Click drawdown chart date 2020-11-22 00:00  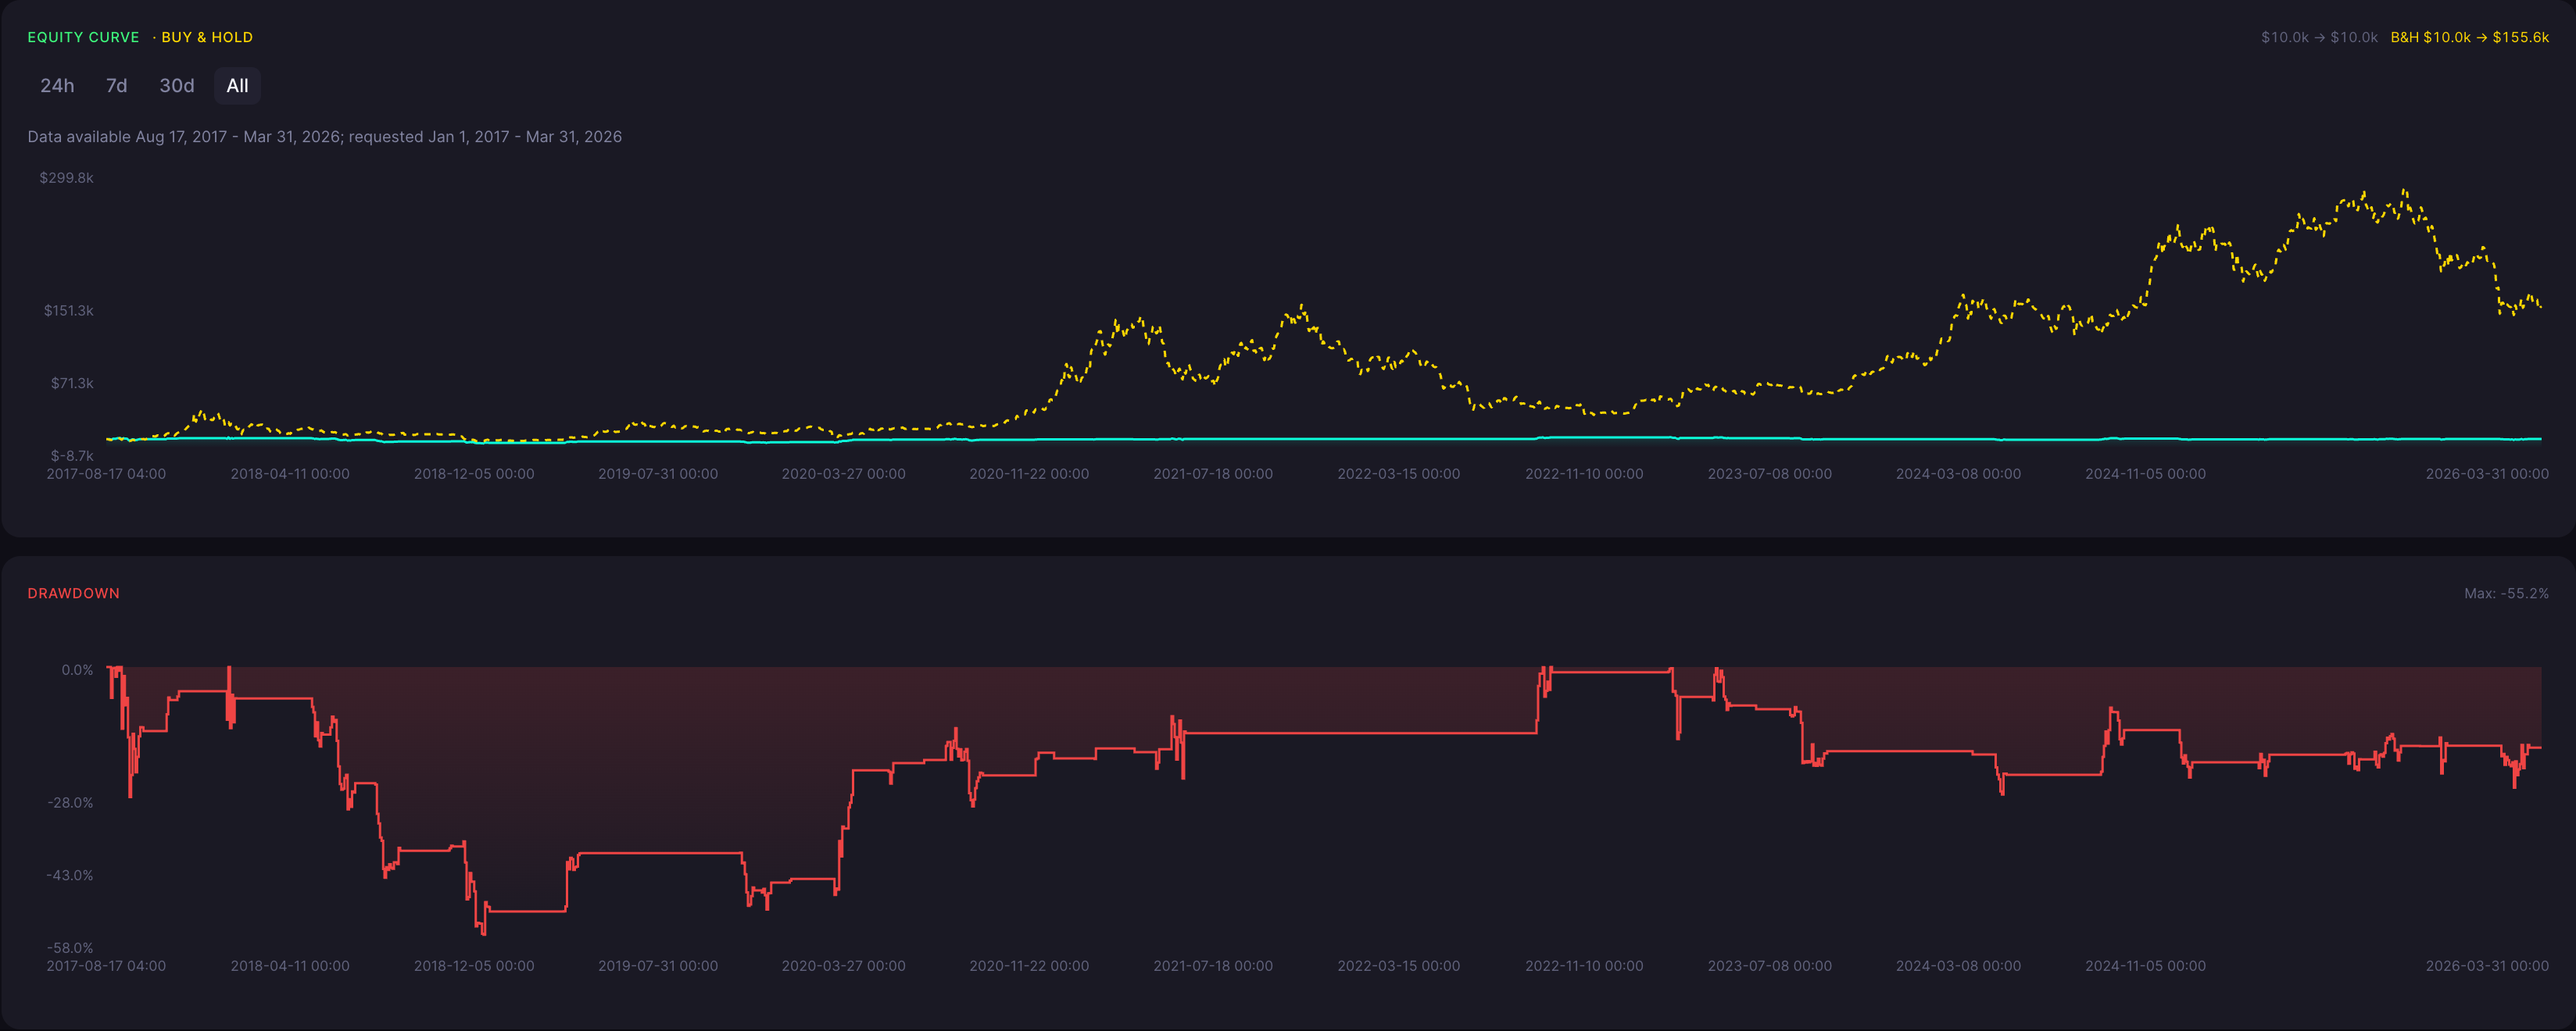pyautogui.click(x=1029, y=966)
